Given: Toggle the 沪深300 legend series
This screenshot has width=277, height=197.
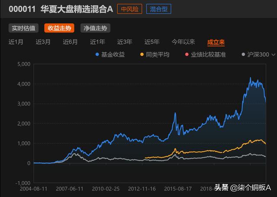Looking at the screenshot, I should coord(255,55).
